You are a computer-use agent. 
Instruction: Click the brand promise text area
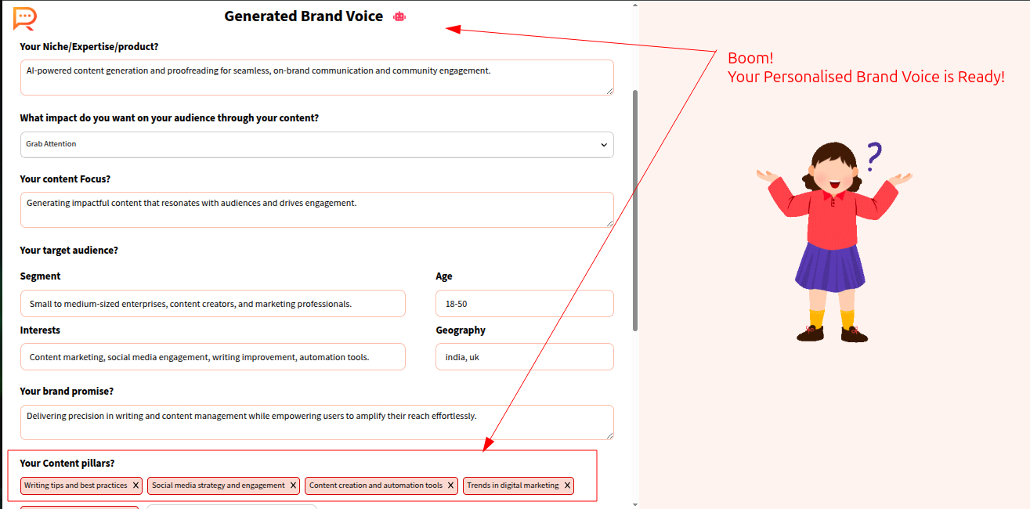[x=316, y=422]
